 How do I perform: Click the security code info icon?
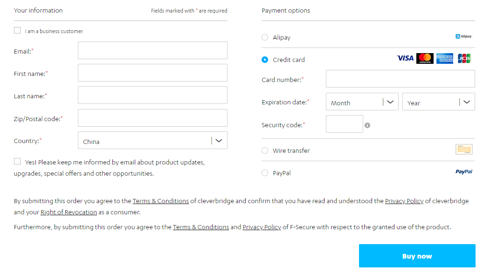tap(367, 125)
